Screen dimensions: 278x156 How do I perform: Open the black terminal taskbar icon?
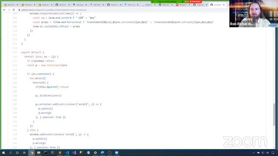click(46, 153)
